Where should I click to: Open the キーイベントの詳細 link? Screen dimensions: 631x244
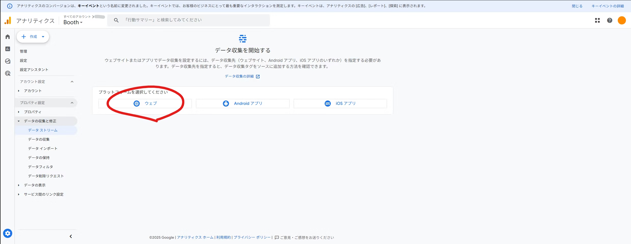(608, 6)
